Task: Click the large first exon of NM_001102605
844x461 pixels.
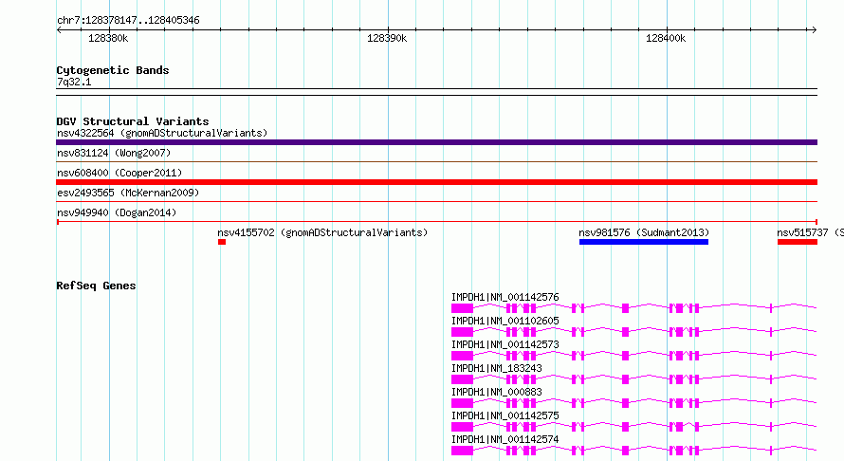Action: point(462,332)
